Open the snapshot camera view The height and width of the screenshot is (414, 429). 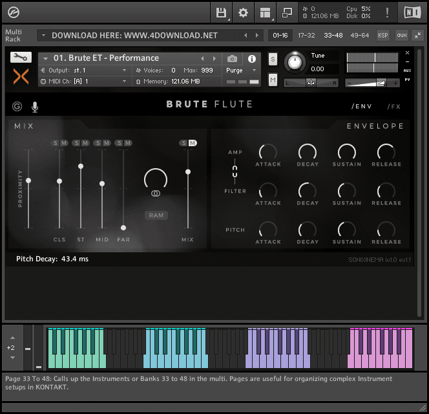tap(232, 59)
